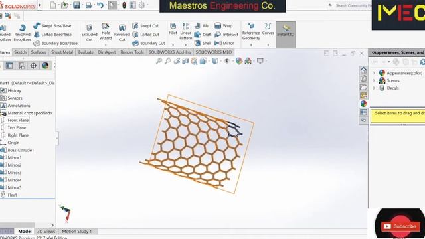Viewport: 425px width, 239px height.
Task: Open the Options gear icon
Action: coord(141,5)
